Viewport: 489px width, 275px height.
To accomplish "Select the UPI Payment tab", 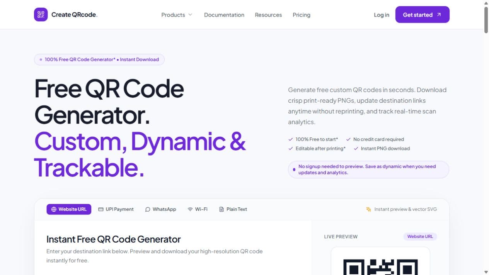I will [x=116, y=209].
